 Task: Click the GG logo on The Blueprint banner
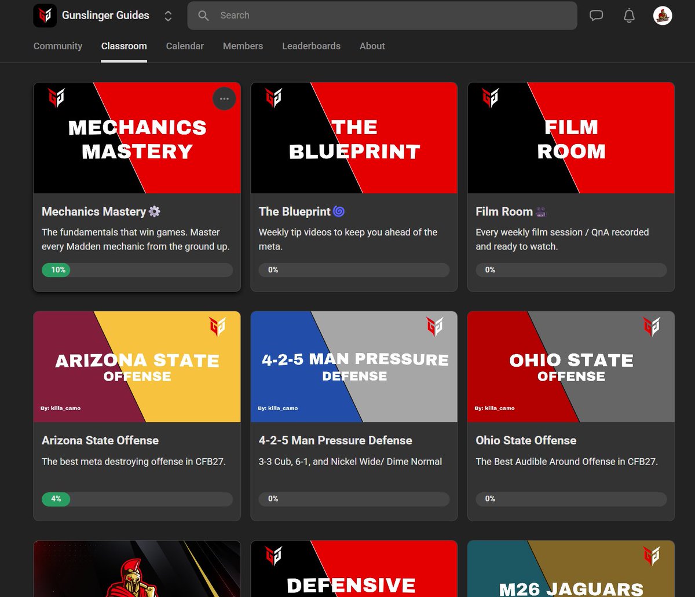point(273,98)
